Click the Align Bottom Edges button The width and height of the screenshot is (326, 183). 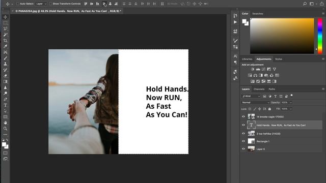[x=97, y=4]
